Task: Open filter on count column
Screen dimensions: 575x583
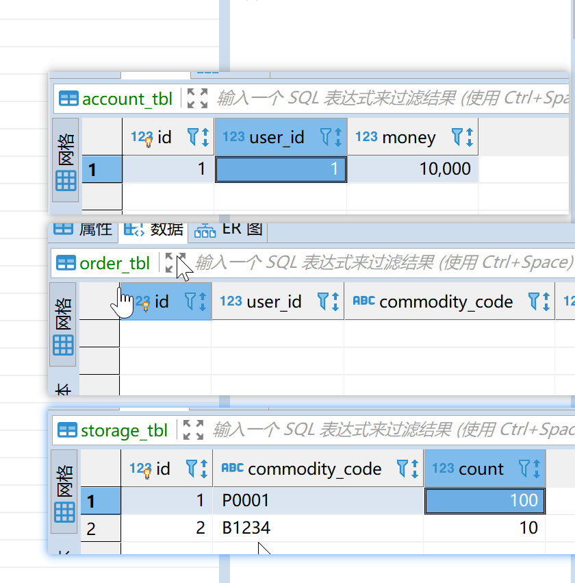Action: point(524,469)
